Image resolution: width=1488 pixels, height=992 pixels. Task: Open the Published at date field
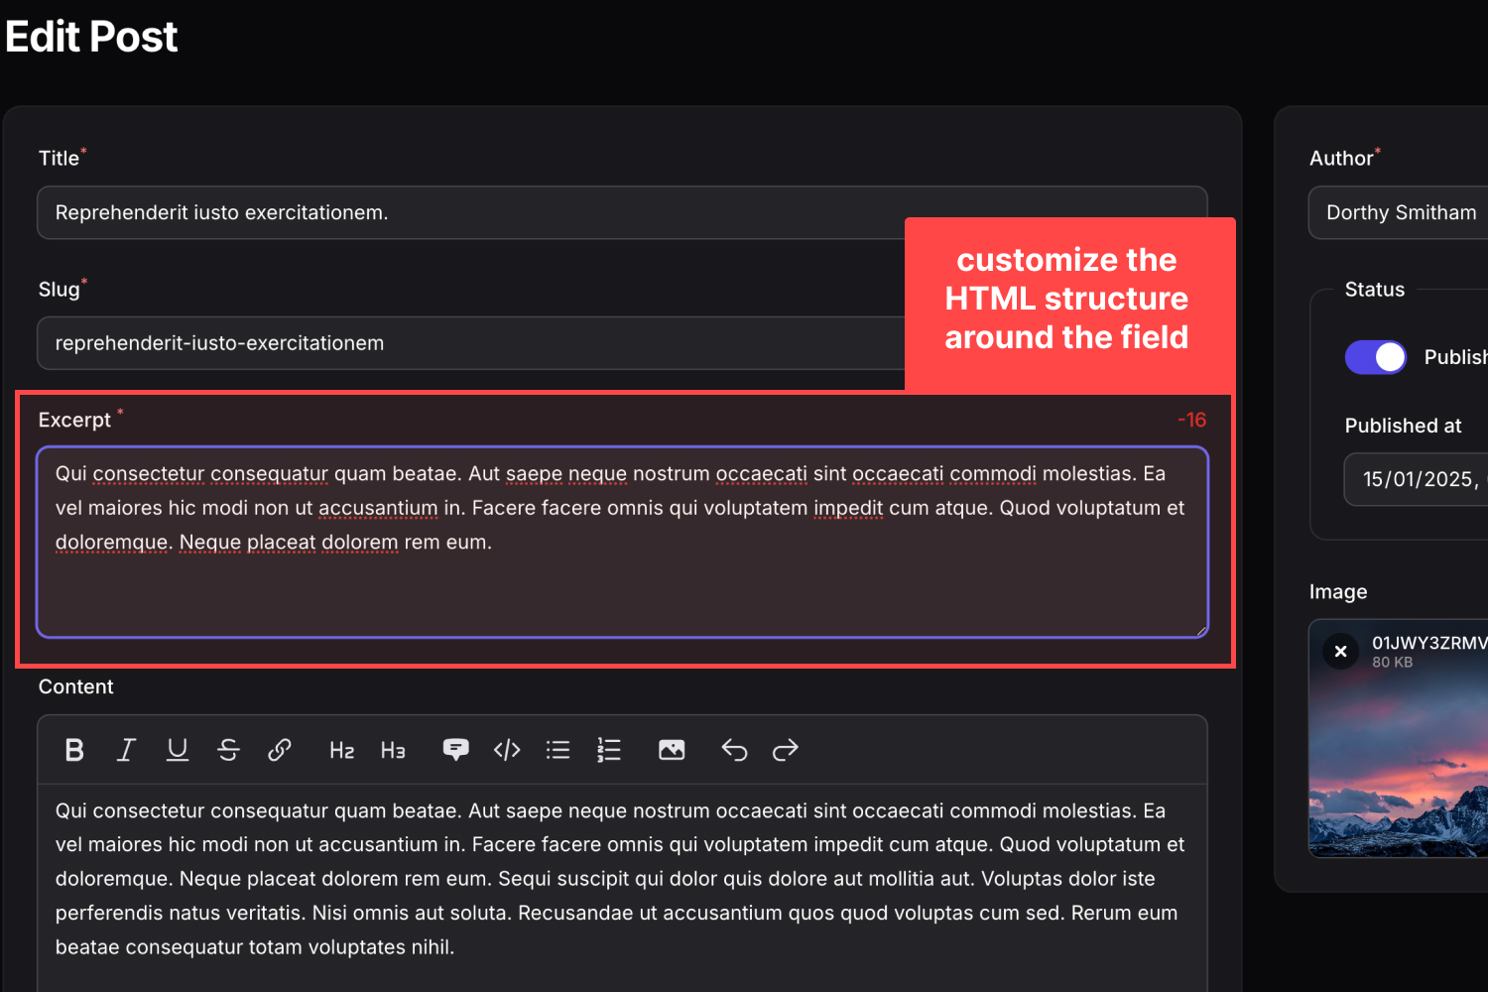(1417, 479)
